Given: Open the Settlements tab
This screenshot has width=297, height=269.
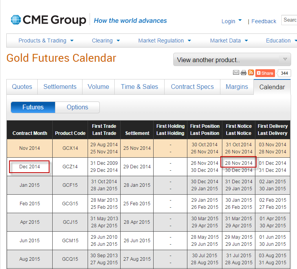Looking at the screenshot, I should pyautogui.click(x=60, y=87).
